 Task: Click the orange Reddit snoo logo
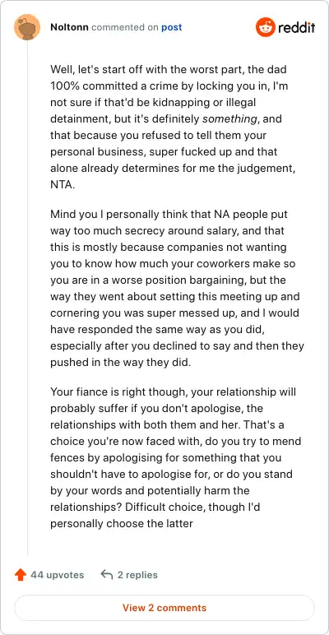(266, 27)
